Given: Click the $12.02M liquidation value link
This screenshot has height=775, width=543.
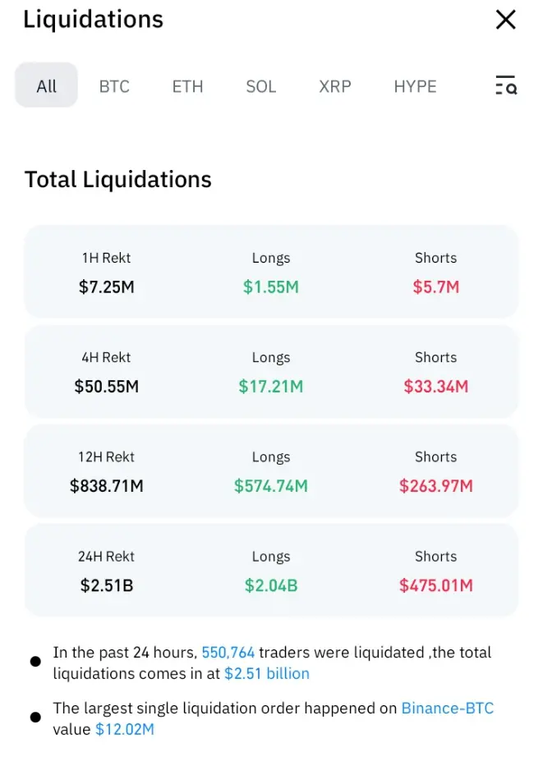Looking at the screenshot, I should (125, 729).
